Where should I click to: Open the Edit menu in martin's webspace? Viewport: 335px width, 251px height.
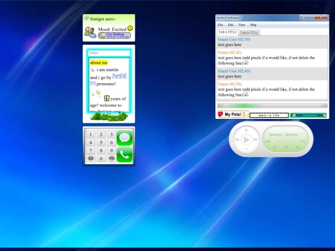tap(231, 25)
